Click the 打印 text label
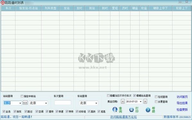The height and width of the screenshot is (120, 192). 137,110
